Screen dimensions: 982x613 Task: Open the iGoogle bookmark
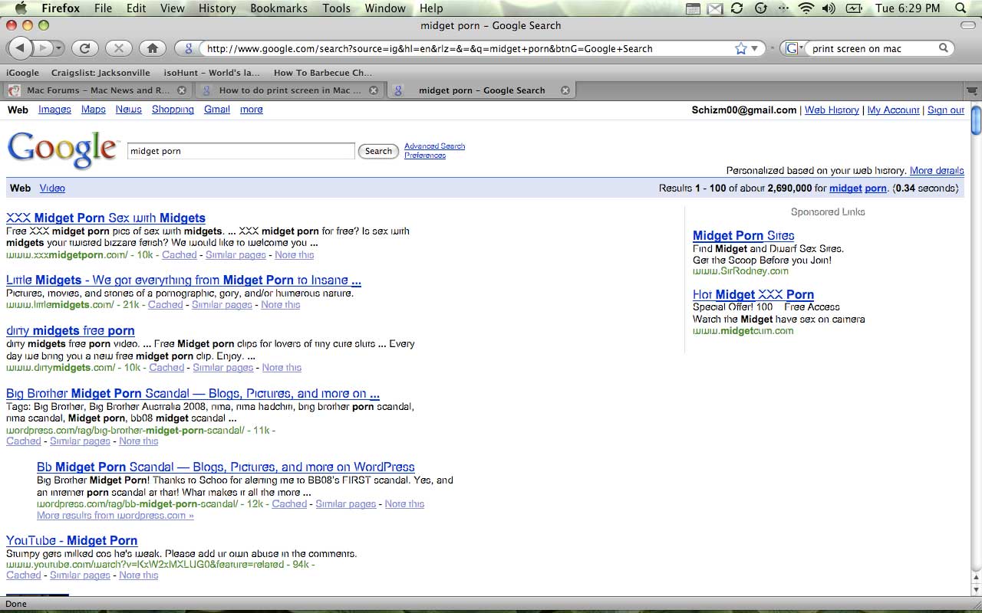23,73
